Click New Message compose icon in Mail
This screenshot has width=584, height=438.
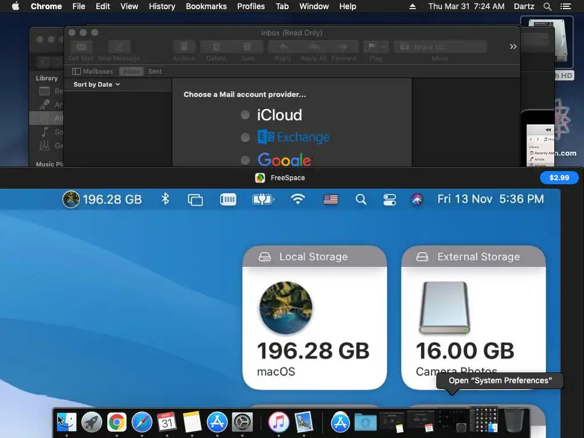coord(119,47)
